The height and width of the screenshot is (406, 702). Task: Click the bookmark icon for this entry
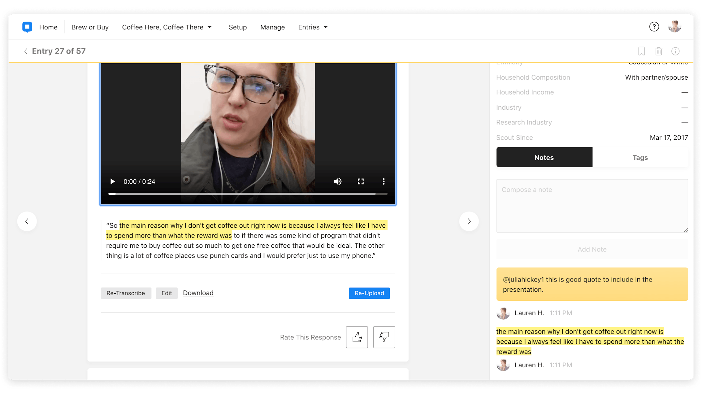641,51
